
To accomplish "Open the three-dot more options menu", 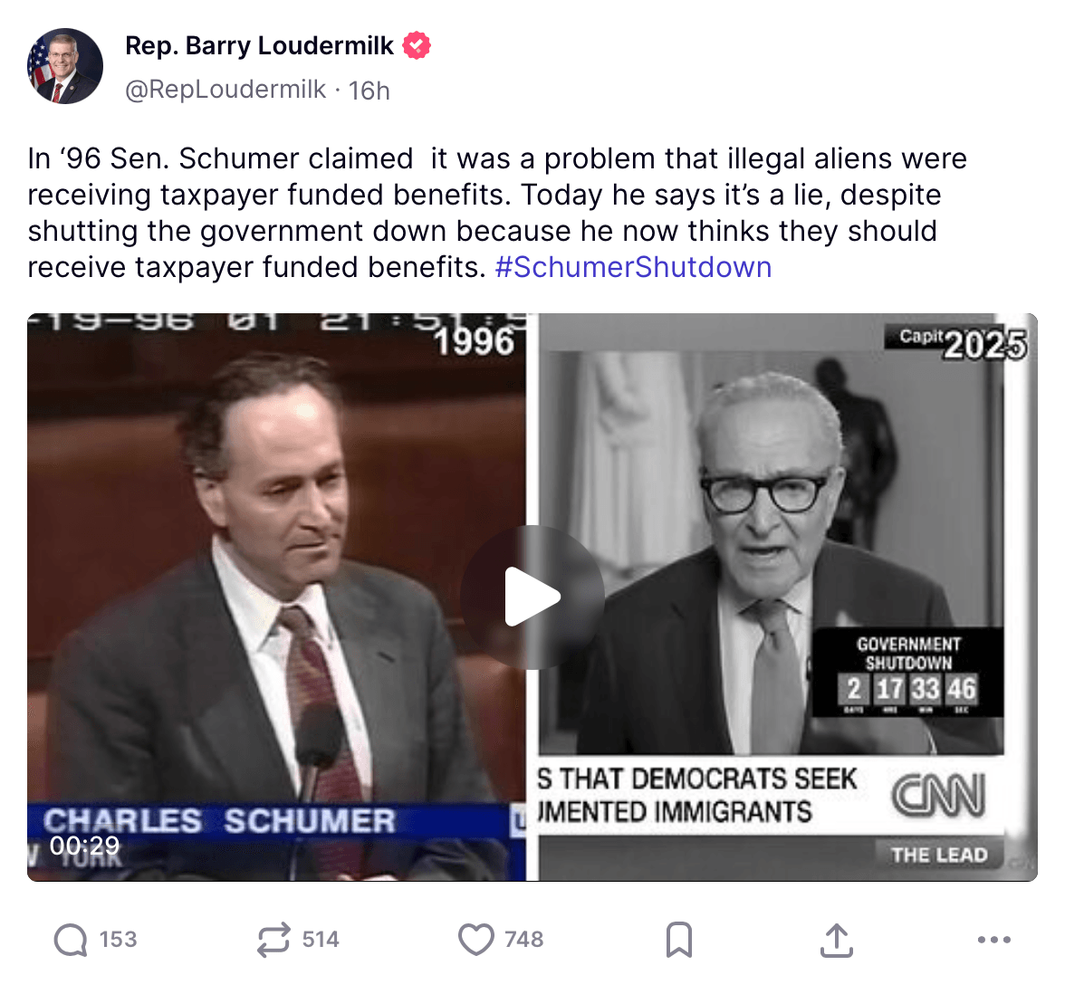I will click(x=994, y=940).
